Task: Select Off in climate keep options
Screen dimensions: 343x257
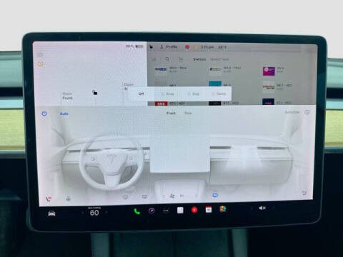Action: click(x=141, y=94)
